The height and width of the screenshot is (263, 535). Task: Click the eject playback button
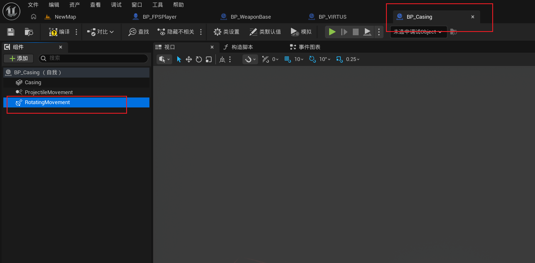[x=367, y=32]
